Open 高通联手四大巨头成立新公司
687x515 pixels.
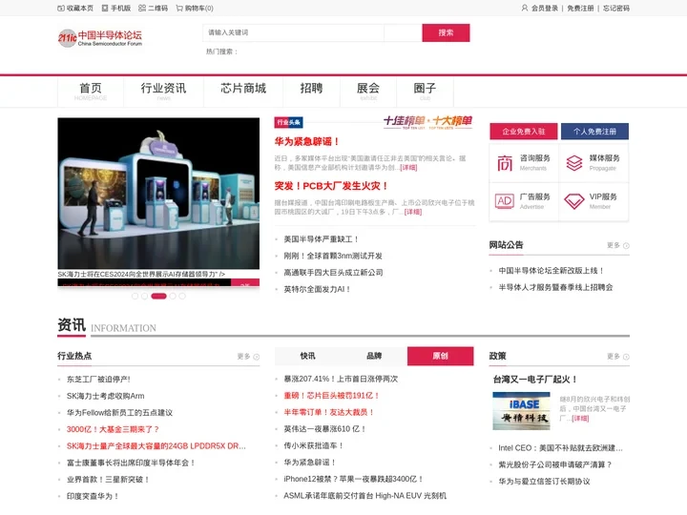coord(333,273)
